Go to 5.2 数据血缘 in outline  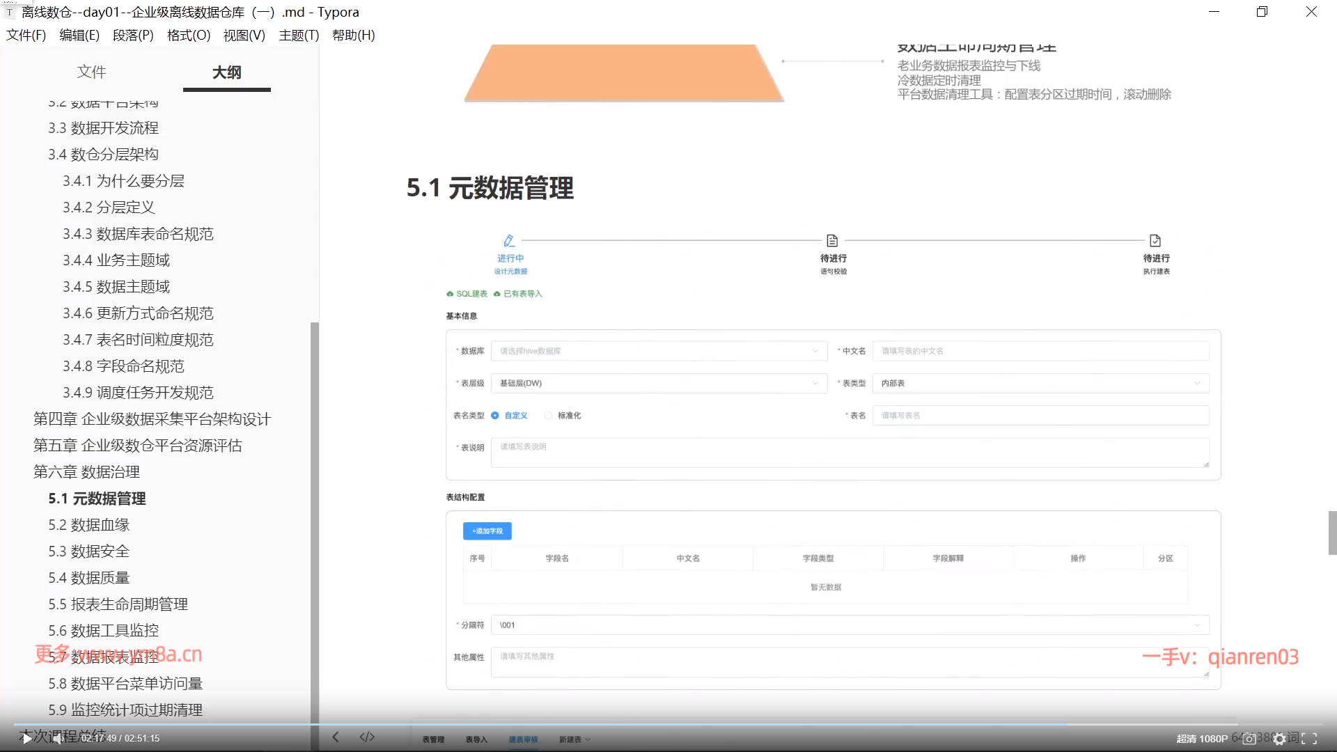point(89,525)
